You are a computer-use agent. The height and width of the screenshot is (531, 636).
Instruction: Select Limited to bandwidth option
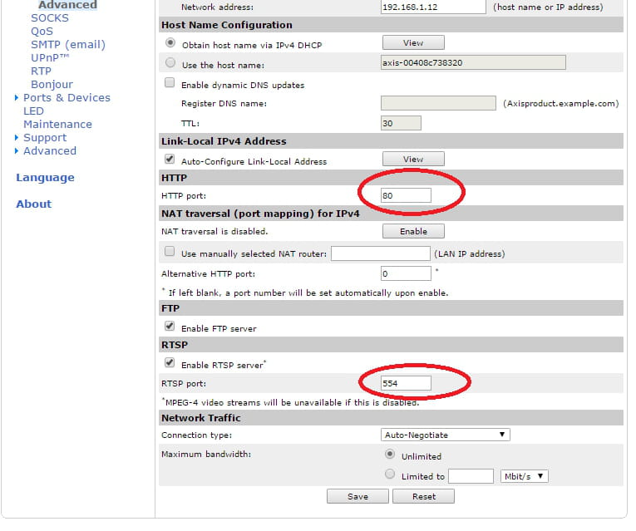[x=390, y=474]
